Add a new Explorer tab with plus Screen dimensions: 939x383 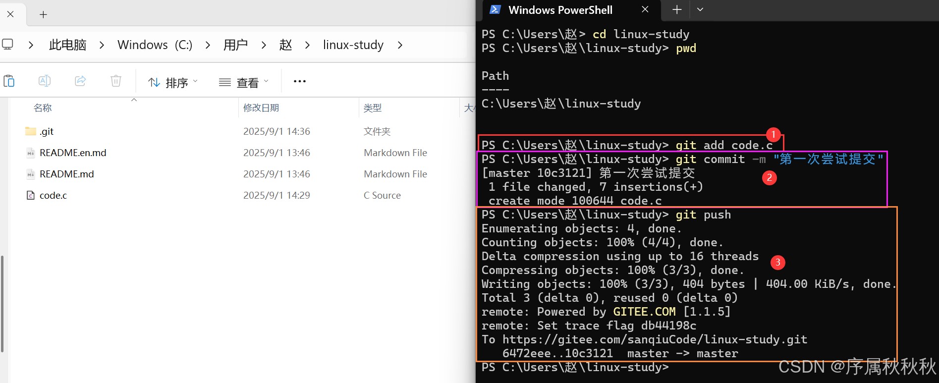pyautogui.click(x=43, y=14)
